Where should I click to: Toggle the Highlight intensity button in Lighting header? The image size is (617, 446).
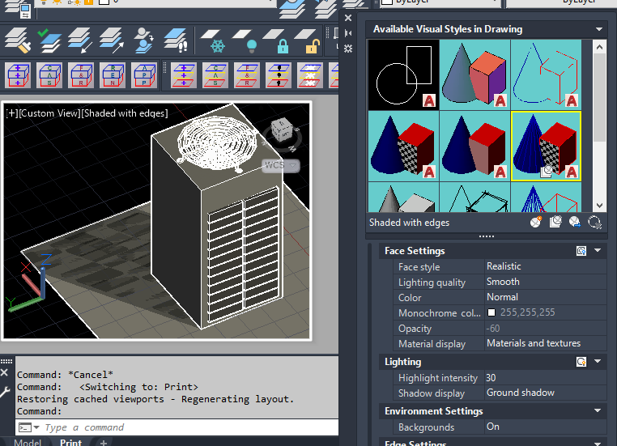581,362
